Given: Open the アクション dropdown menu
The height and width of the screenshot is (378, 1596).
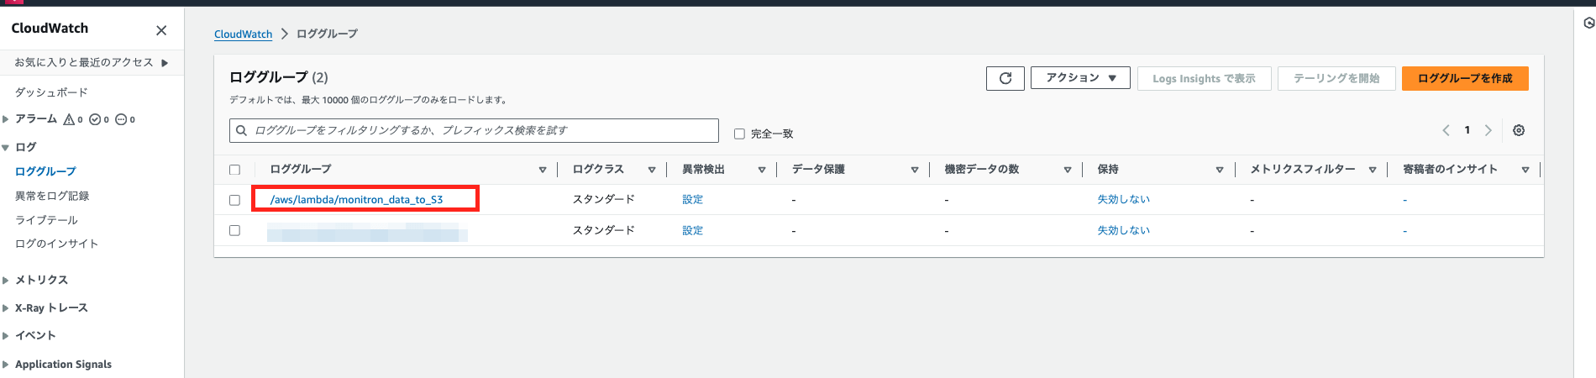Looking at the screenshot, I should coord(1080,78).
